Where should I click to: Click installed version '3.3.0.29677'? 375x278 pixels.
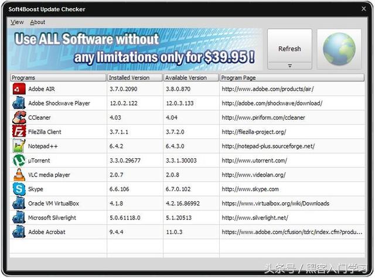coord(125,161)
